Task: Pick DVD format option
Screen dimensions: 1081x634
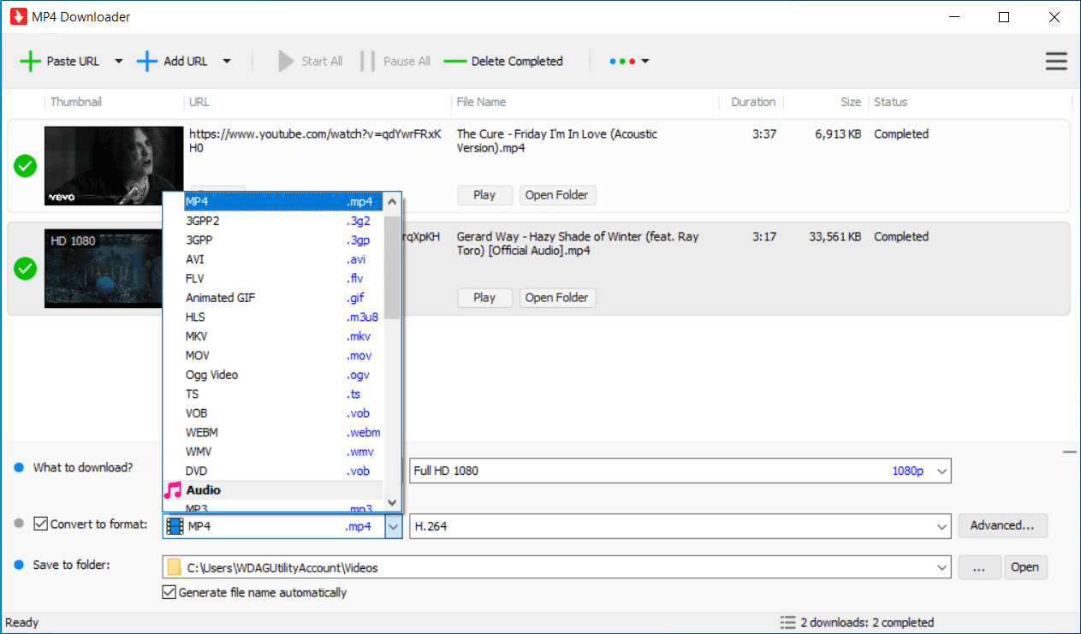Action: click(x=274, y=471)
